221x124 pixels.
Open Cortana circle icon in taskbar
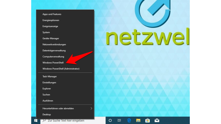point(110,120)
